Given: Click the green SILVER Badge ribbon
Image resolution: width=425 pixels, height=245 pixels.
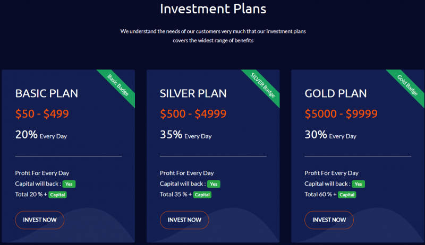Looking at the screenshot, I should 262,85.
